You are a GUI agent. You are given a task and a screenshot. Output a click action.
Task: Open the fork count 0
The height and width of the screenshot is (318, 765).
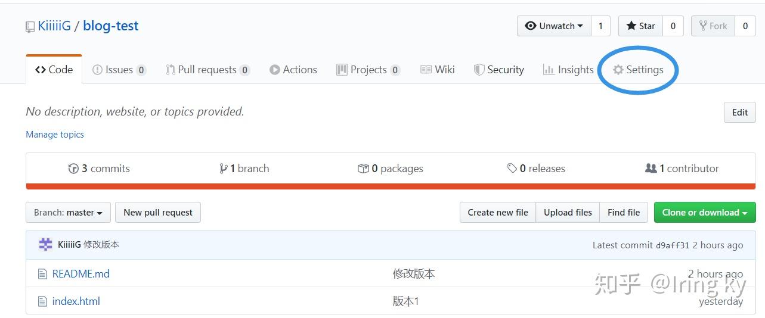click(x=745, y=26)
